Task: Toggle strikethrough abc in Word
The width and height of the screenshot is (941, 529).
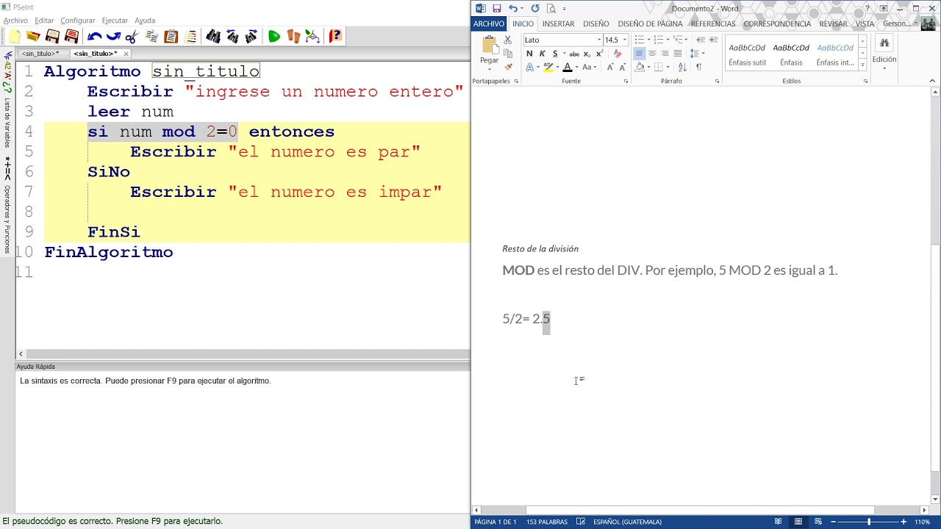Action: click(575, 54)
